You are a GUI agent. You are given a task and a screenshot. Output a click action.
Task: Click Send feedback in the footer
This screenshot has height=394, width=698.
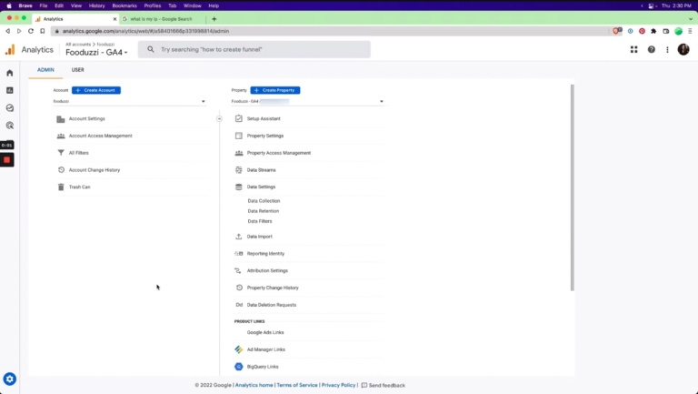pyautogui.click(x=384, y=385)
